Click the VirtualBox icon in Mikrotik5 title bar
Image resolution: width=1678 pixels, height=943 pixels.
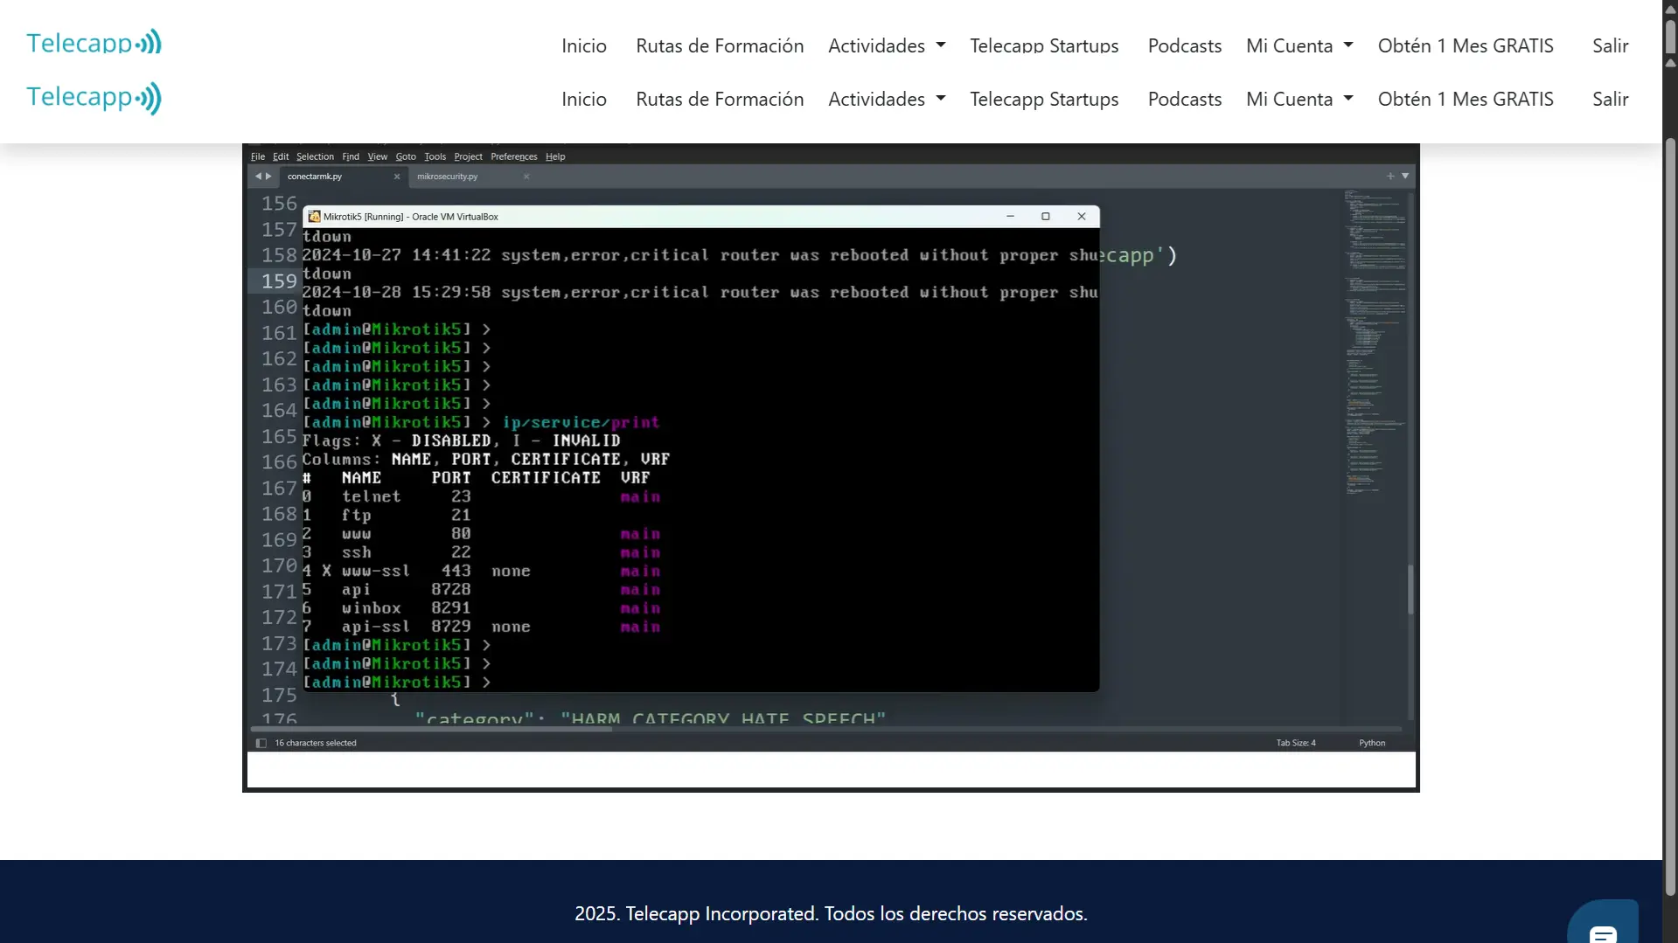click(x=314, y=217)
